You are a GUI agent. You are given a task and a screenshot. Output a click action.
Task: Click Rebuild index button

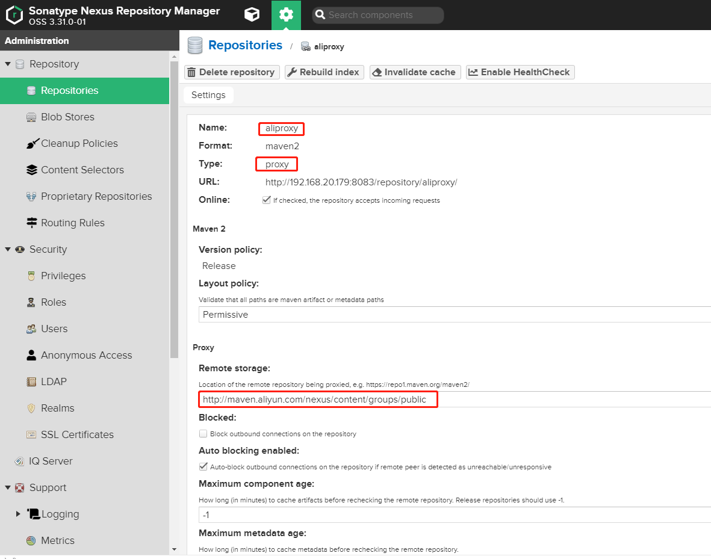tap(324, 72)
